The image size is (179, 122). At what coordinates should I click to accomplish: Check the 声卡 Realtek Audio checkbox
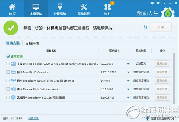(x=8, y=89)
